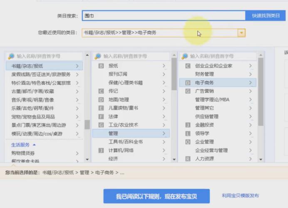288x208 pixels.
Task: Choose 报纸 subcategory
Action: [131, 66]
